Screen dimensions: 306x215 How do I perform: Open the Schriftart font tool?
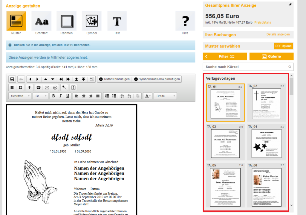click(41, 21)
